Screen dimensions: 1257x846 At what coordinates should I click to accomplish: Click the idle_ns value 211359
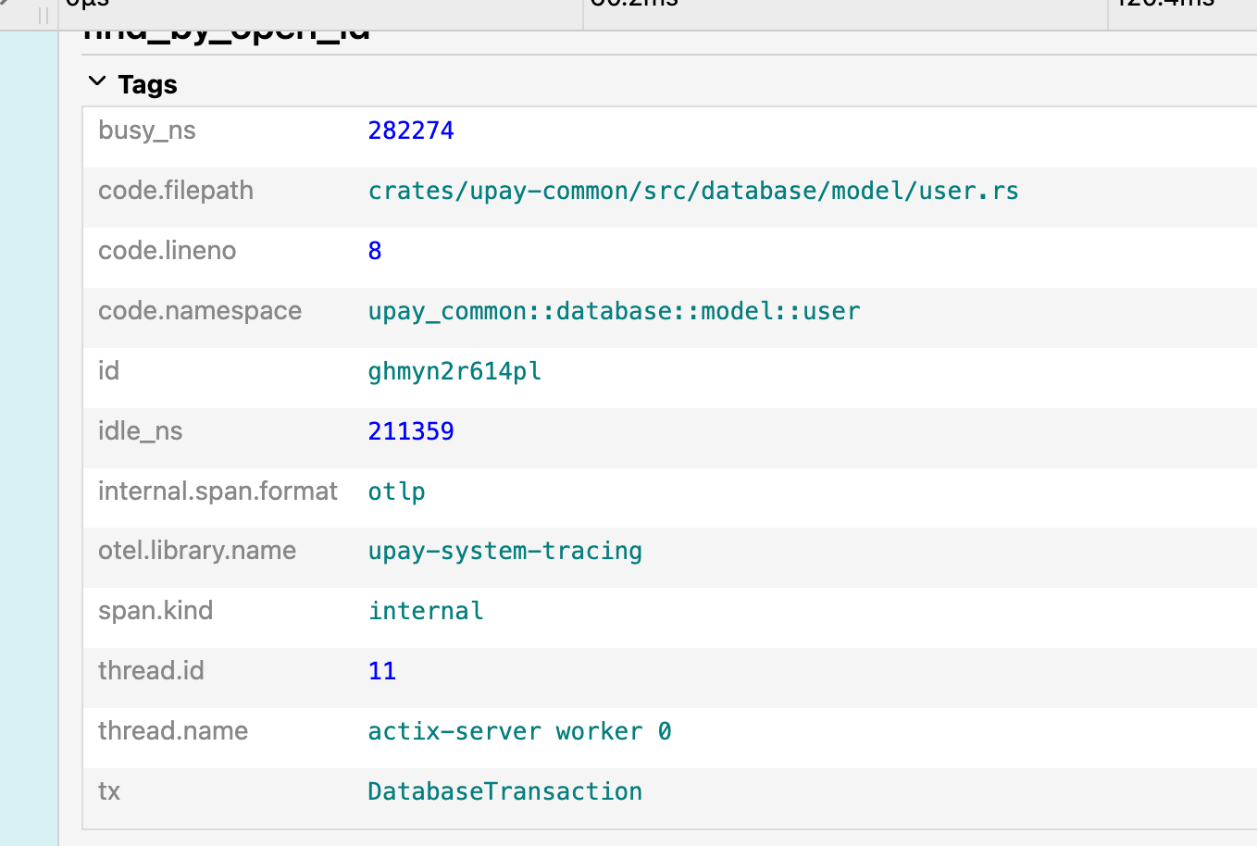click(411, 431)
